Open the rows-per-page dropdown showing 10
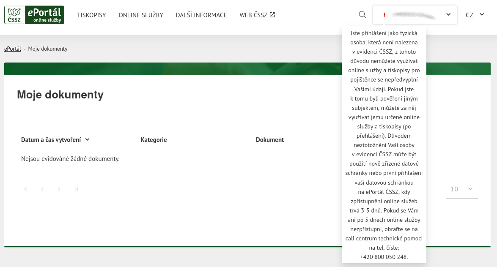Screen dimensions: 497x267 point(461,189)
